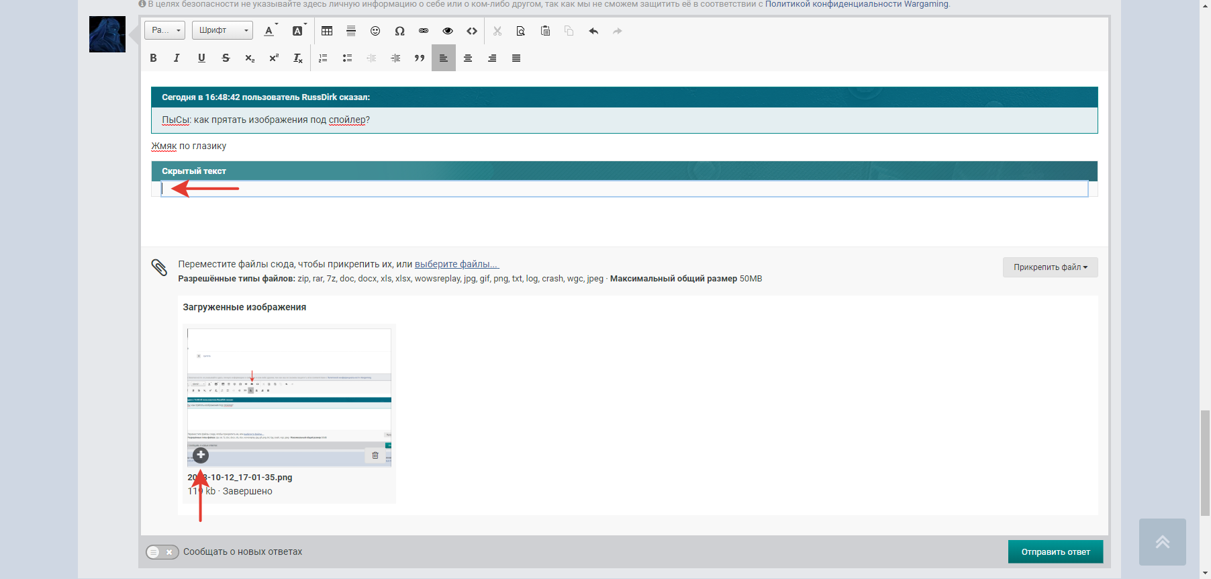
Task: Follow the выберите файлы link
Action: pyautogui.click(x=456, y=264)
